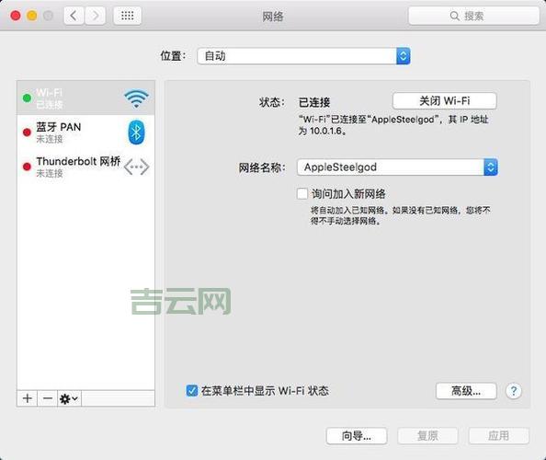This screenshot has height=460, width=546.
Task: Click the 向导... assistant button
Action: (357, 435)
